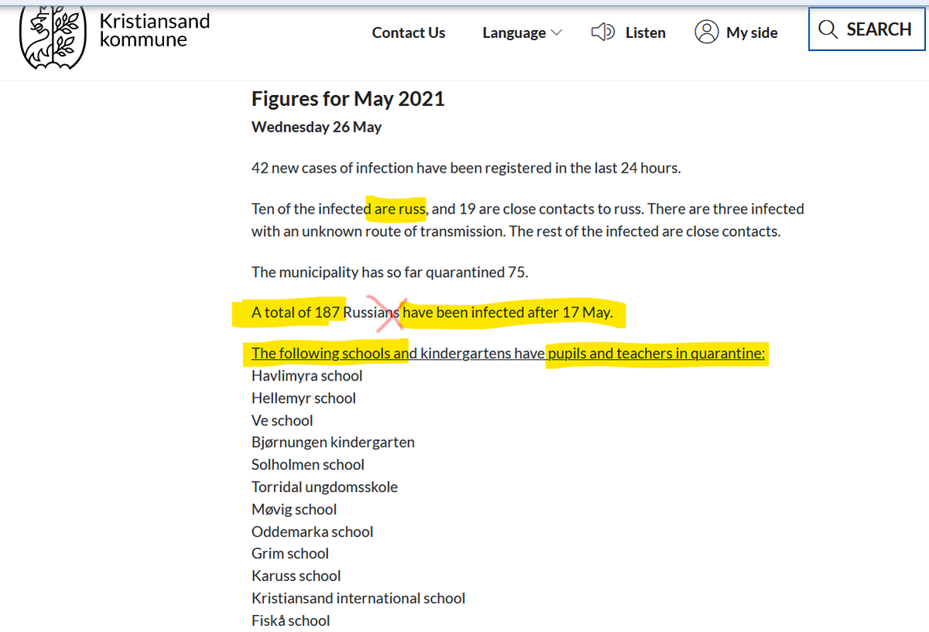Click the My side user profile icon
The width and height of the screenshot is (929, 632).
point(707,32)
